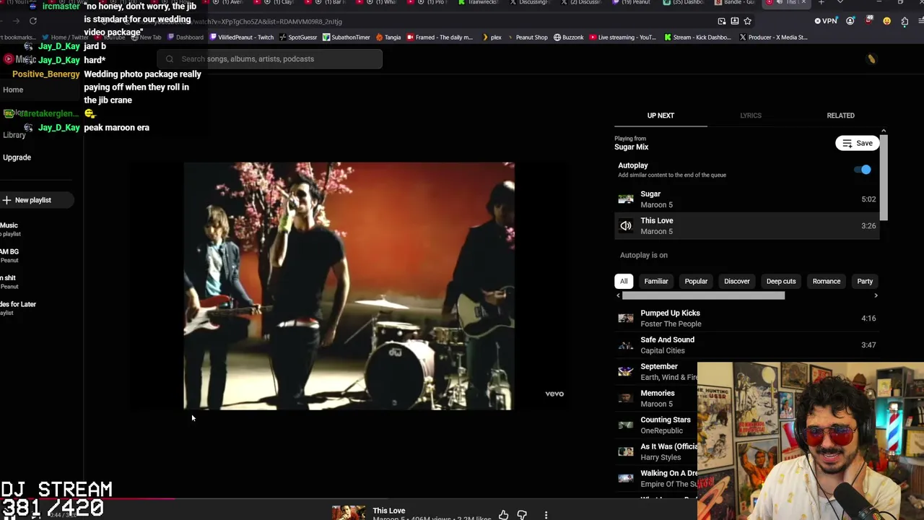Click the Counting Stars thumbnail
Screen dimensions: 924x520
(x=626, y=425)
